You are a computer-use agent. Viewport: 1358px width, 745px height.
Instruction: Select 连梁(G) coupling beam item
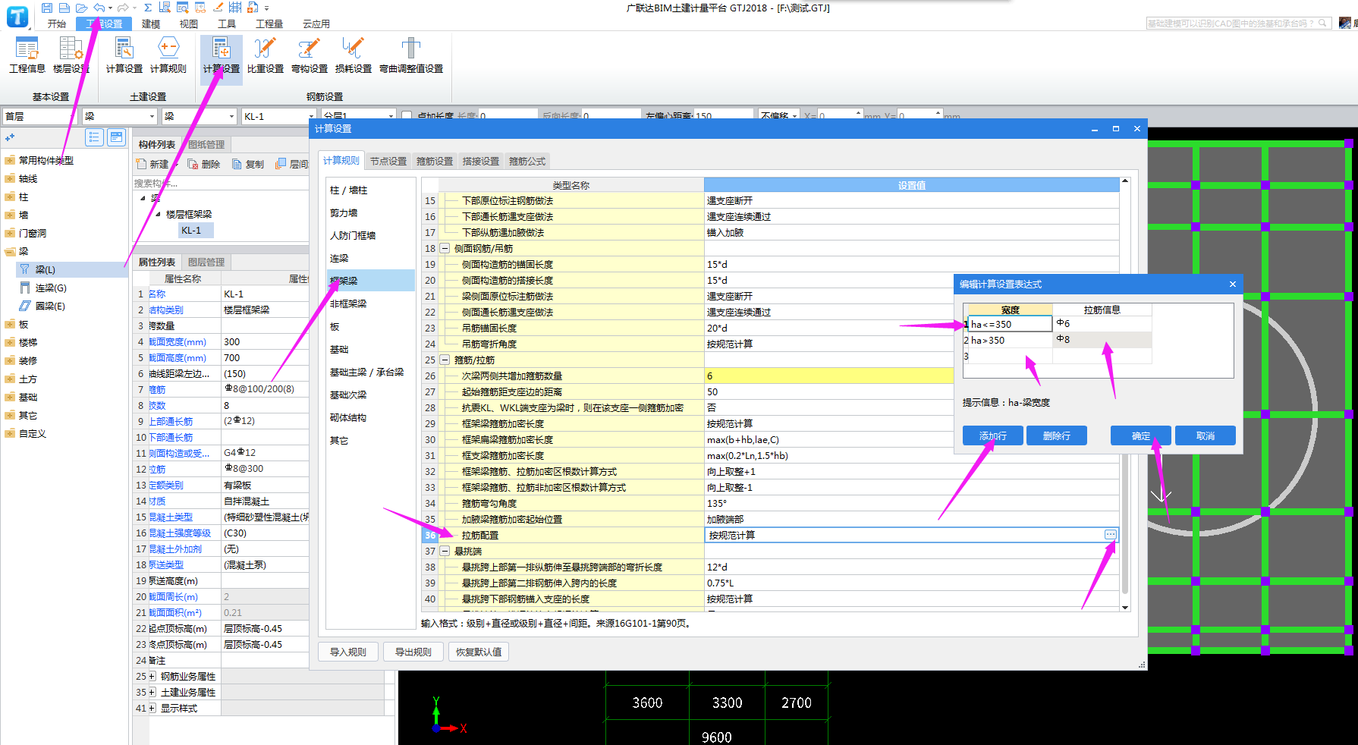coord(51,288)
